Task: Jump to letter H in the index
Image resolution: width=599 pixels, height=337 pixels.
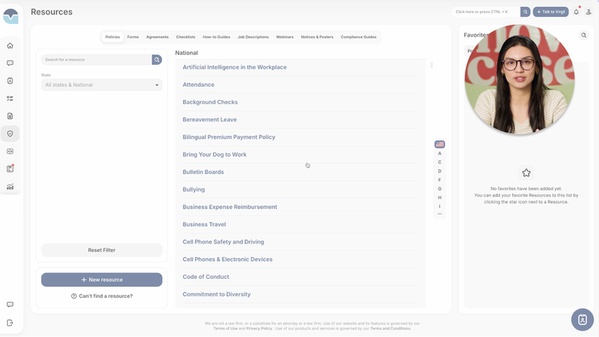Action: pyautogui.click(x=440, y=197)
